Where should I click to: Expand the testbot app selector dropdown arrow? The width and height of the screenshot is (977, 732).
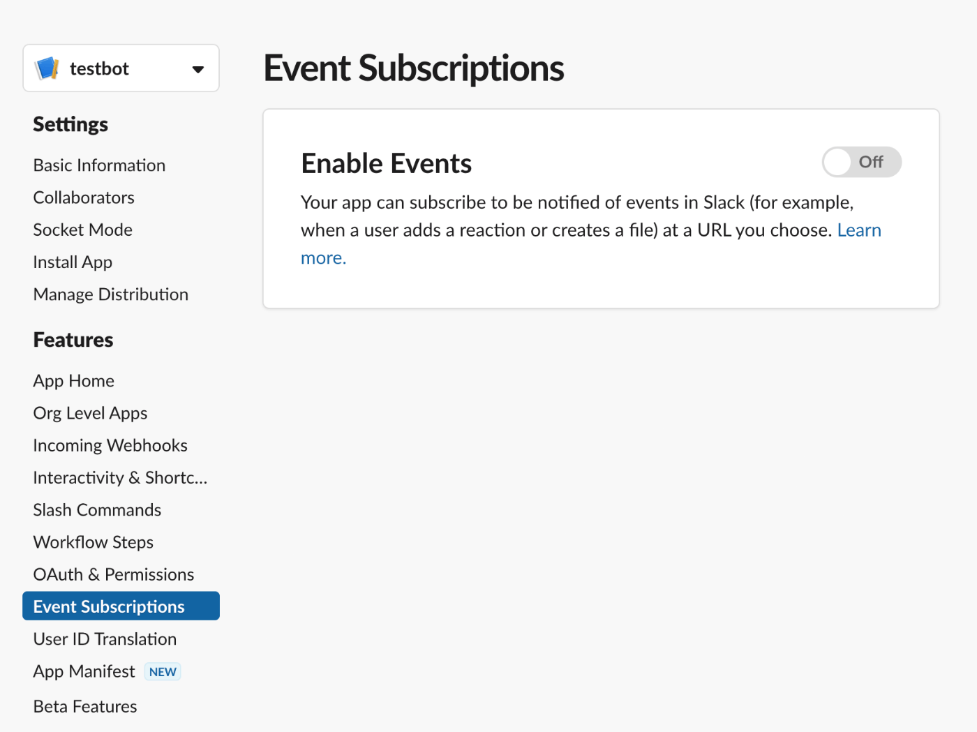[x=198, y=69]
